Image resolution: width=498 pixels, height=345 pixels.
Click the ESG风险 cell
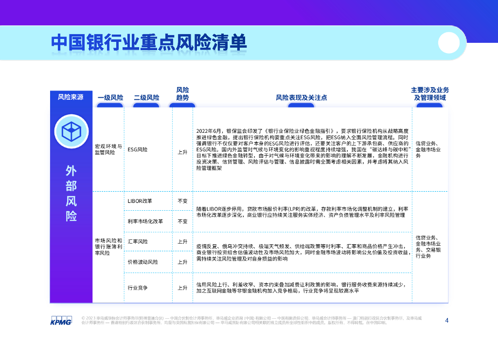pyautogui.click(x=138, y=150)
